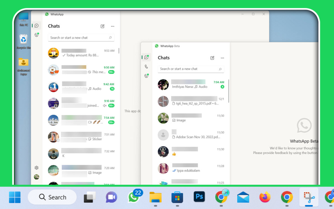
Task: Open the 9:50 AM chat with cat avatar
Action: 81,70
